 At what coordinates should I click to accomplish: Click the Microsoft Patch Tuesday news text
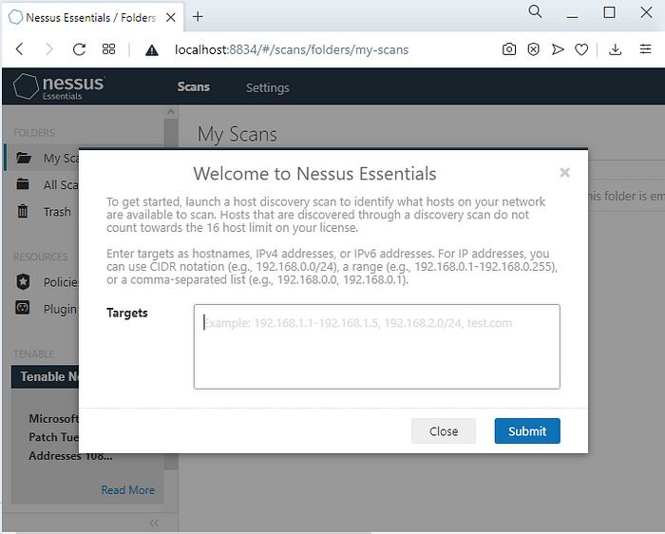[54, 437]
